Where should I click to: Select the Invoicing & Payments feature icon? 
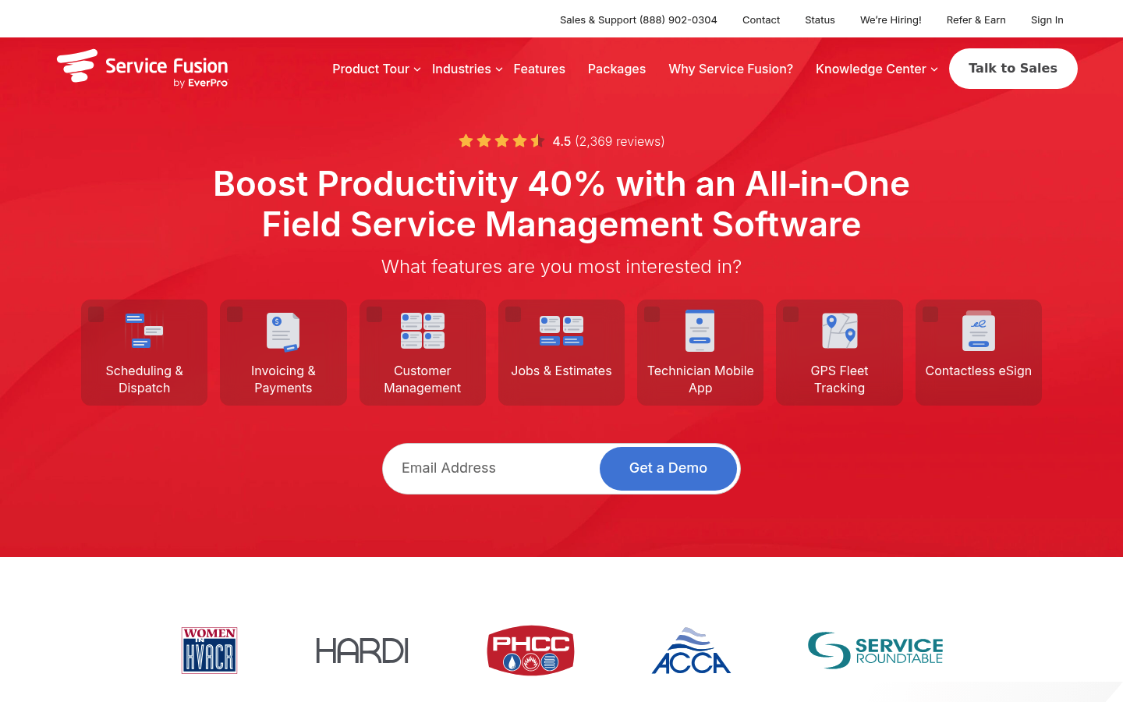(283, 331)
